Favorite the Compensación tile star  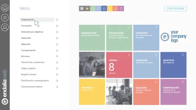183,82
